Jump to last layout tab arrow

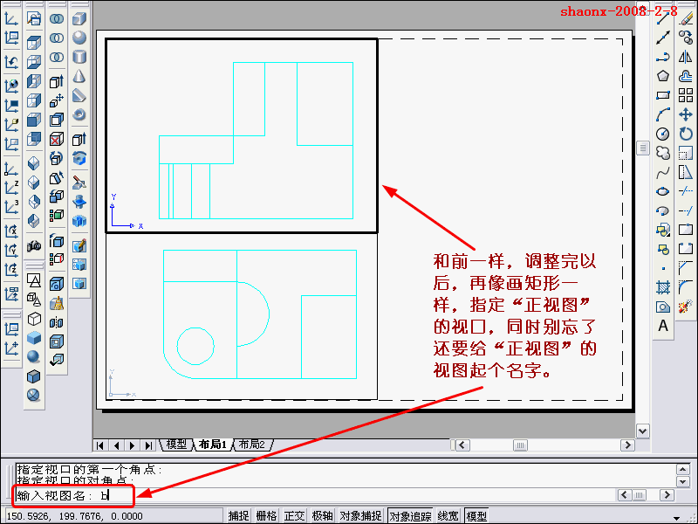pyautogui.click(x=148, y=445)
